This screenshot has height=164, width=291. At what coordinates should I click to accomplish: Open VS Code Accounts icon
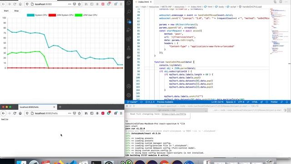[129, 86]
